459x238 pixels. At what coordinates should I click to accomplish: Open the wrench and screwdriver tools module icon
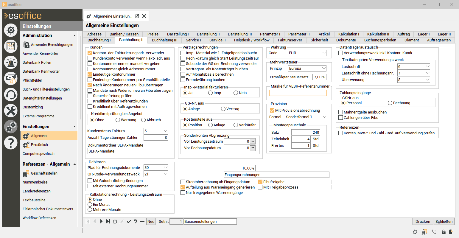[x=11, y=111]
